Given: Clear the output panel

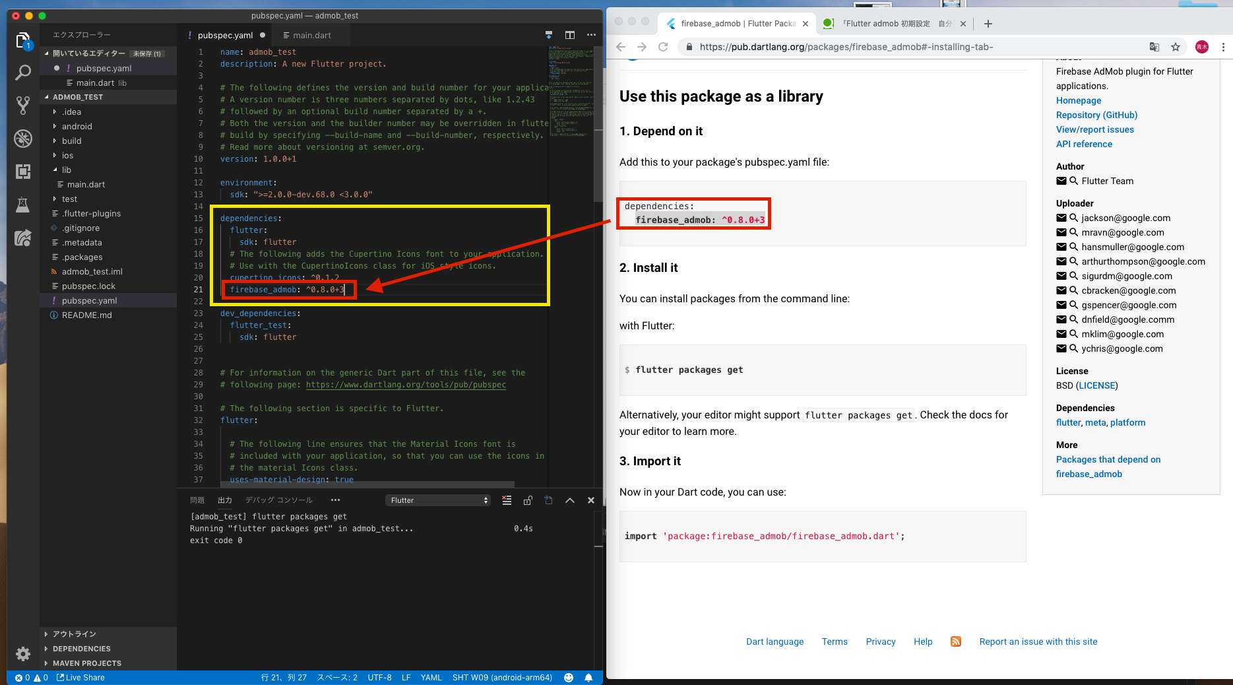Looking at the screenshot, I should tap(507, 500).
